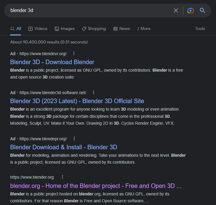Click the Ad label beside blendepr.org

point(13,139)
